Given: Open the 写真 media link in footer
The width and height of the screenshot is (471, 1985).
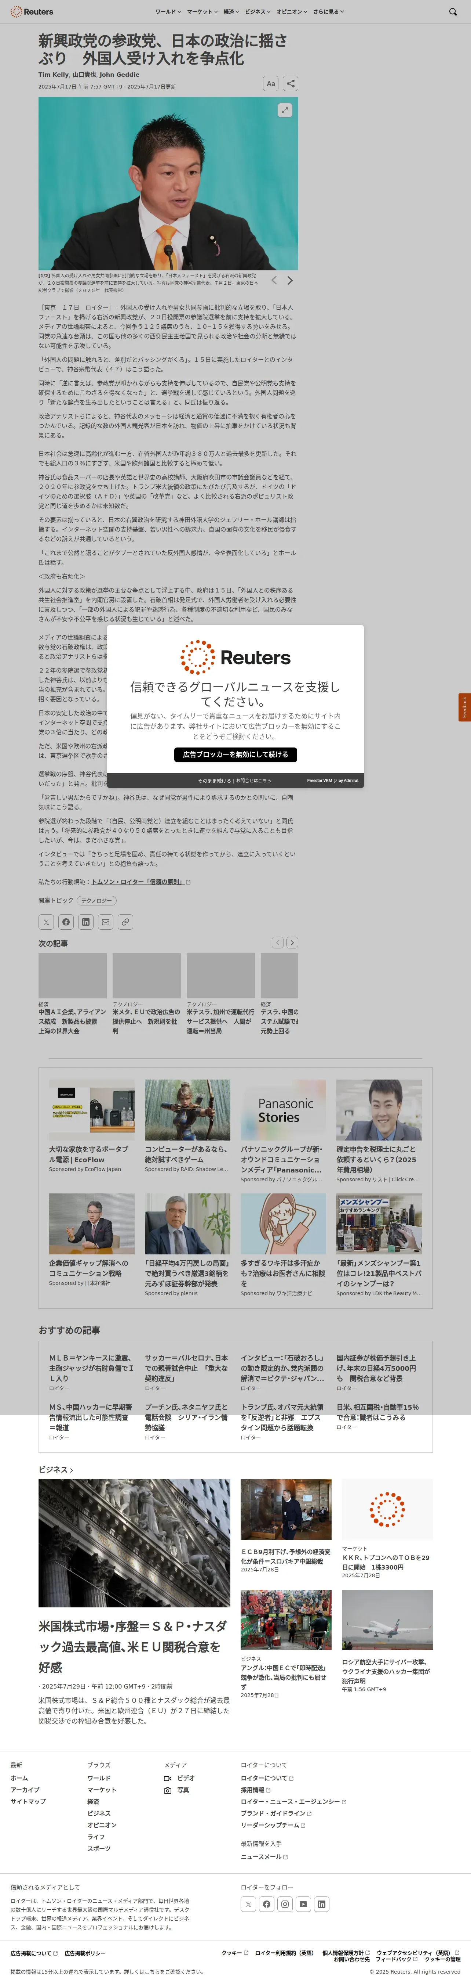Looking at the screenshot, I should tap(176, 1790).
